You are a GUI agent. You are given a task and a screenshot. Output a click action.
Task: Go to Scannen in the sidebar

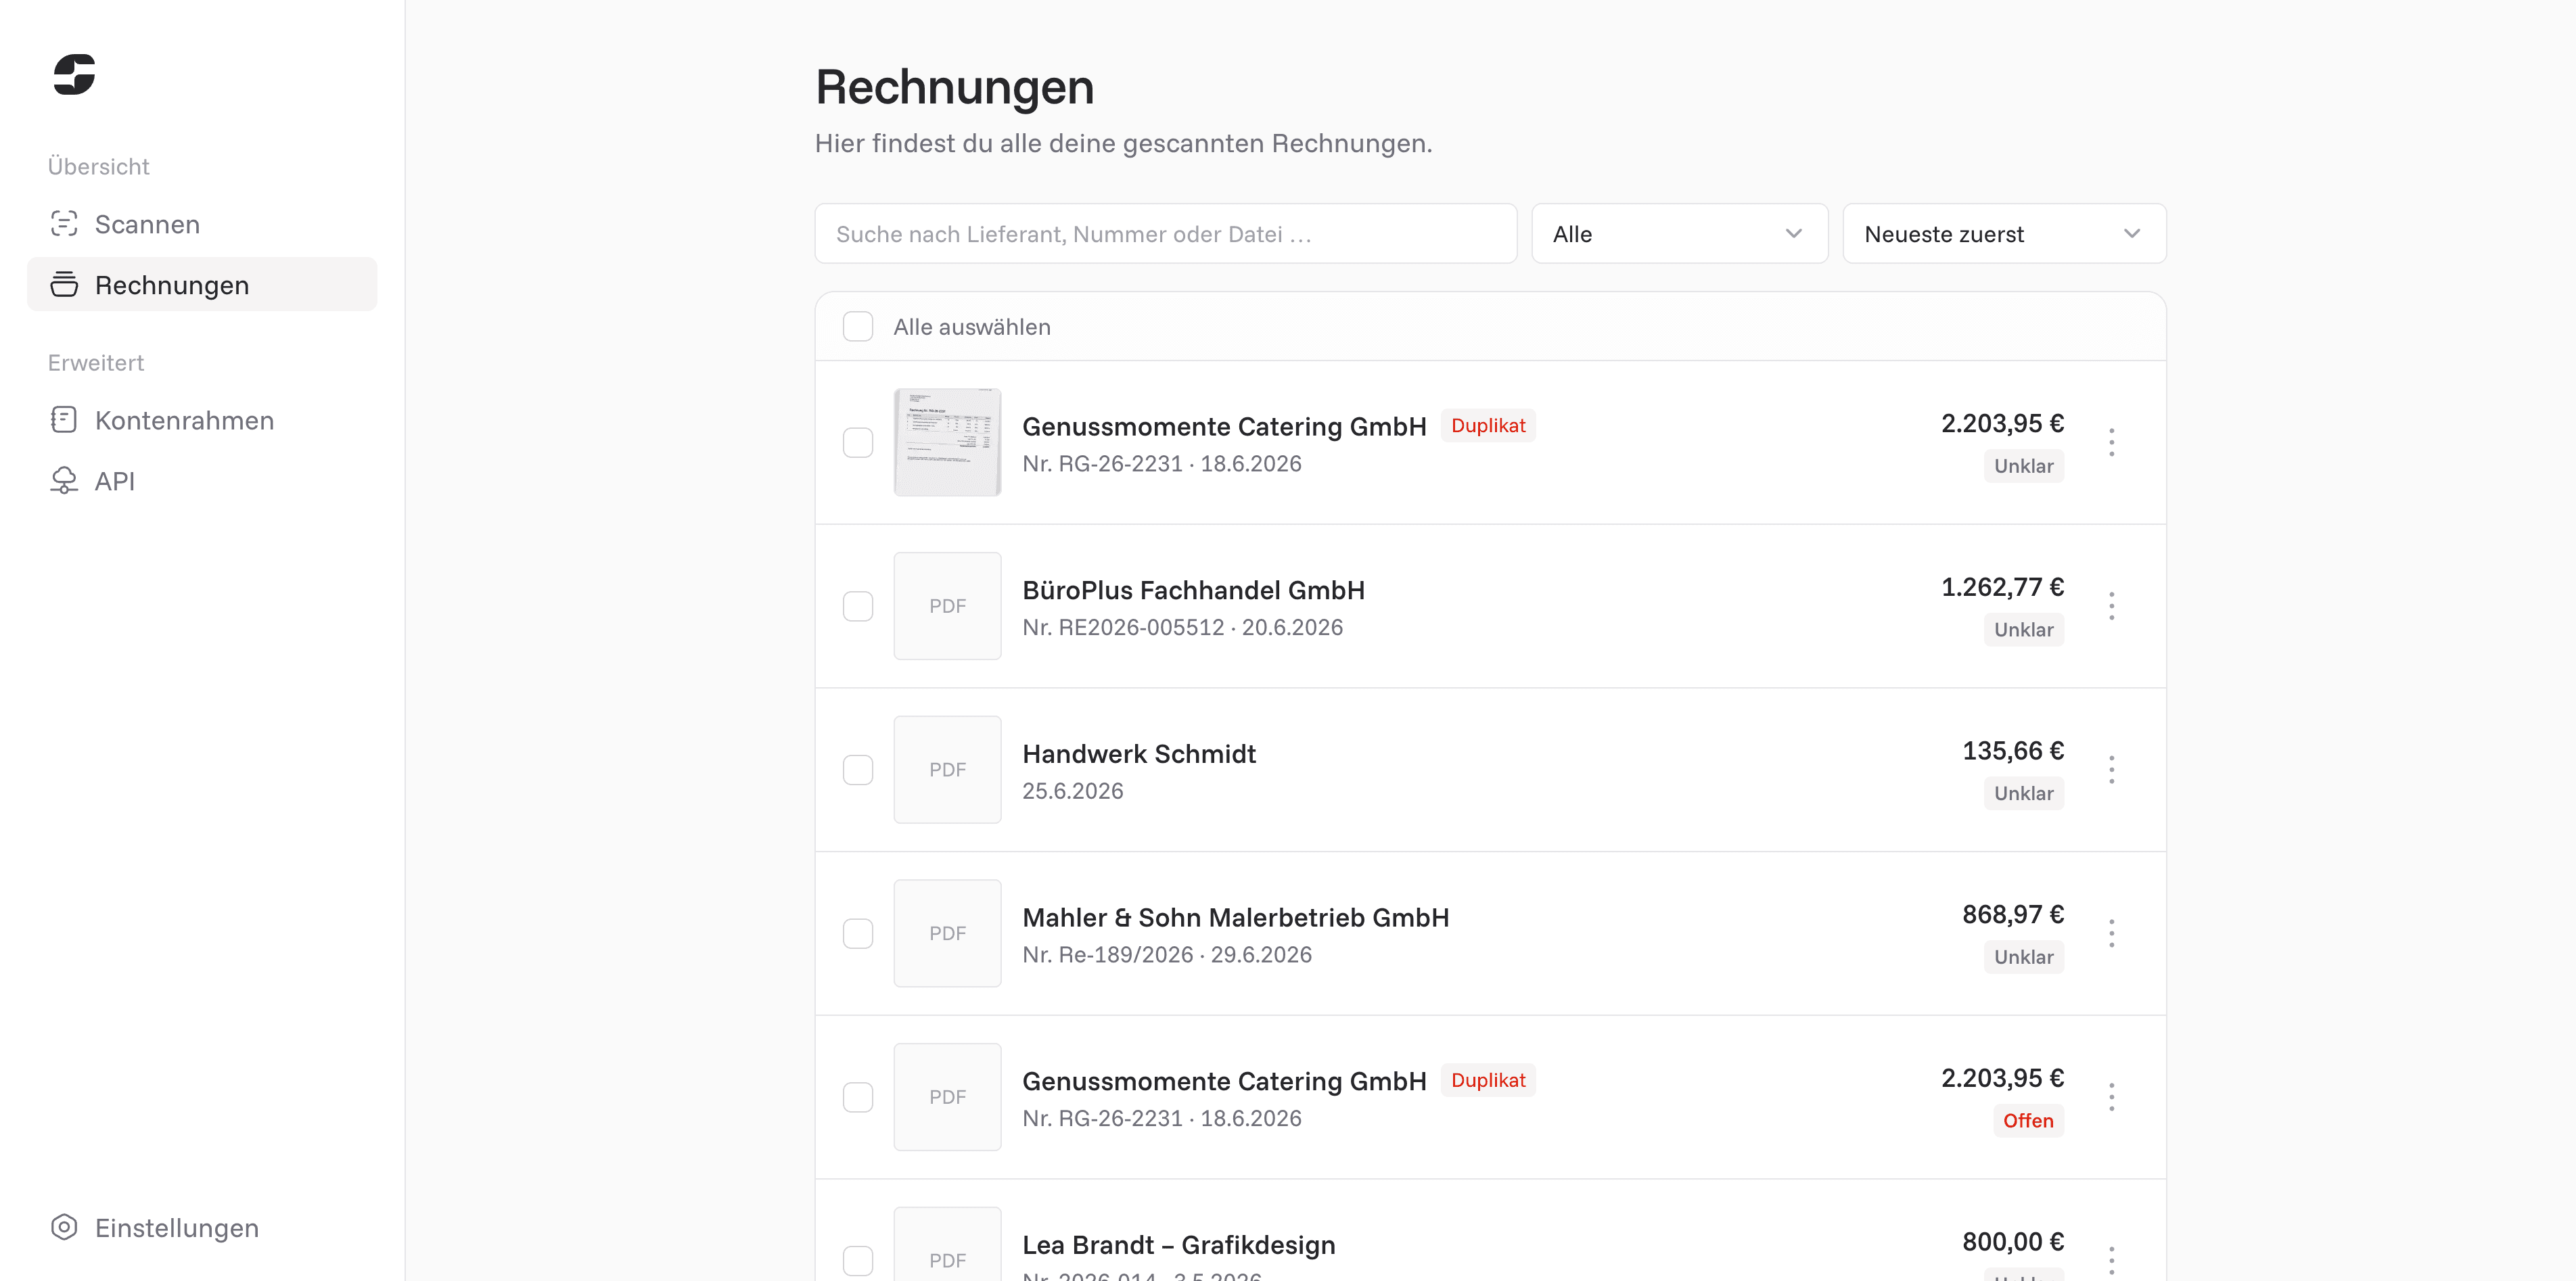coord(202,224)
